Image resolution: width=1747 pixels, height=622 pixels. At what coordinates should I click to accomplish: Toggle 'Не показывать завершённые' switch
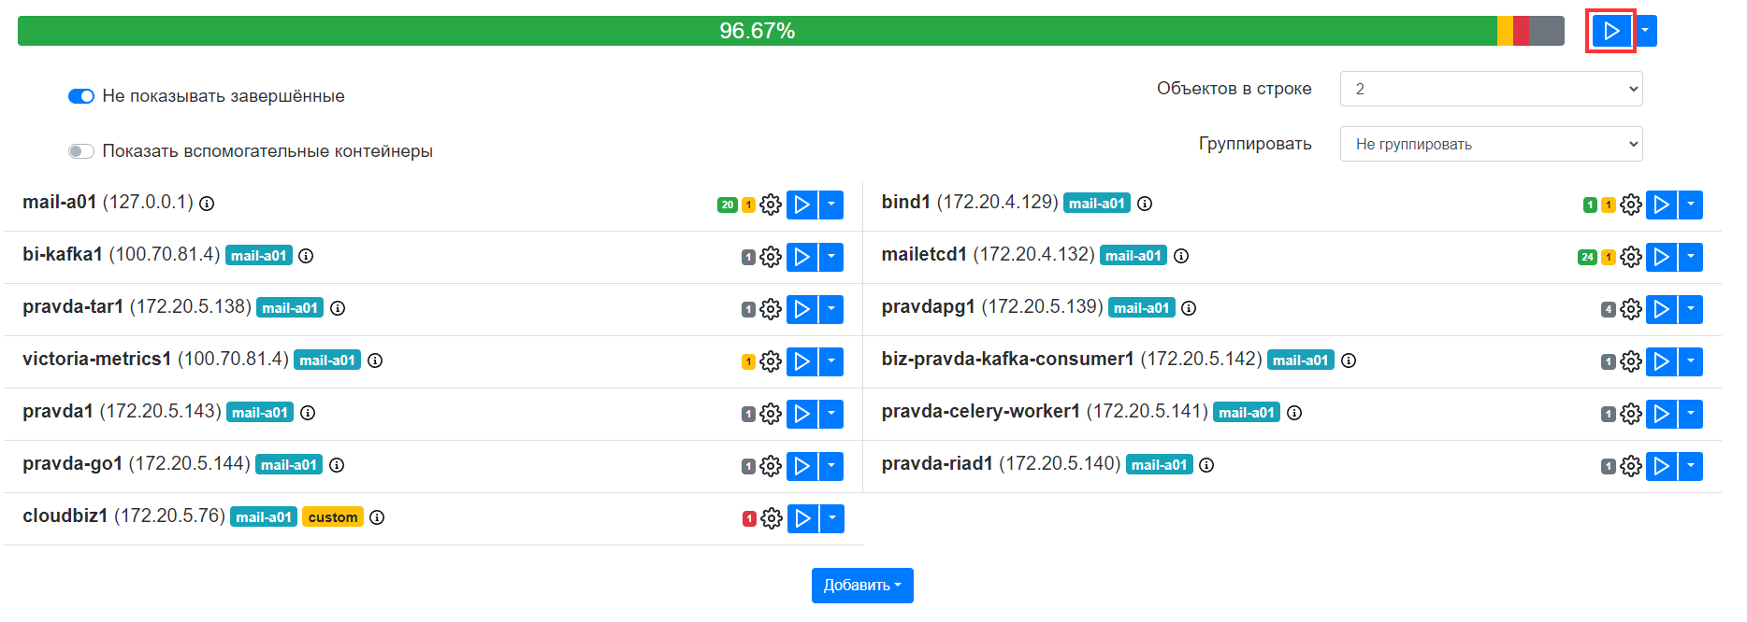coord(81,96)
